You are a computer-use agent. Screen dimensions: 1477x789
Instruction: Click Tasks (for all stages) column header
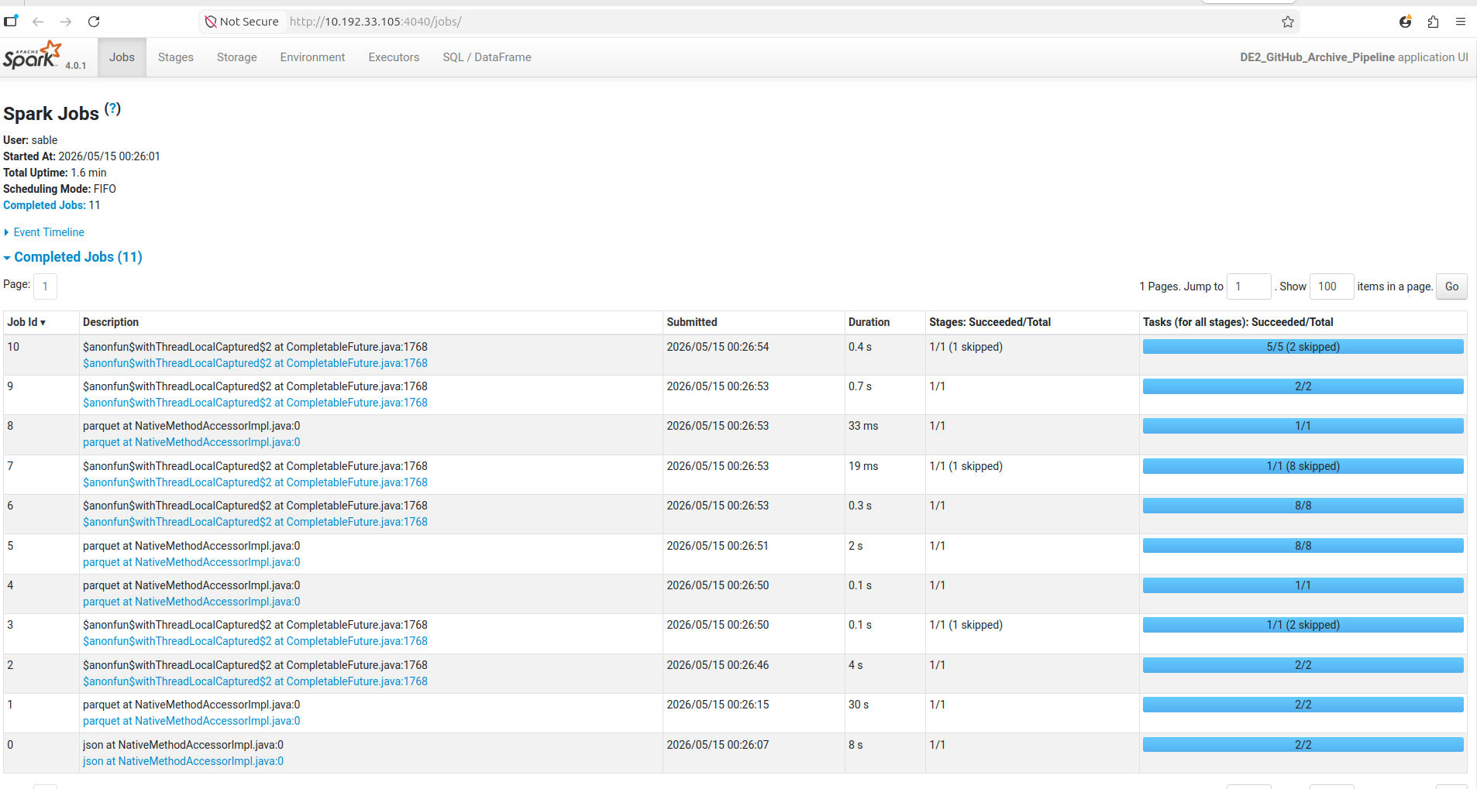(1238, 322)
